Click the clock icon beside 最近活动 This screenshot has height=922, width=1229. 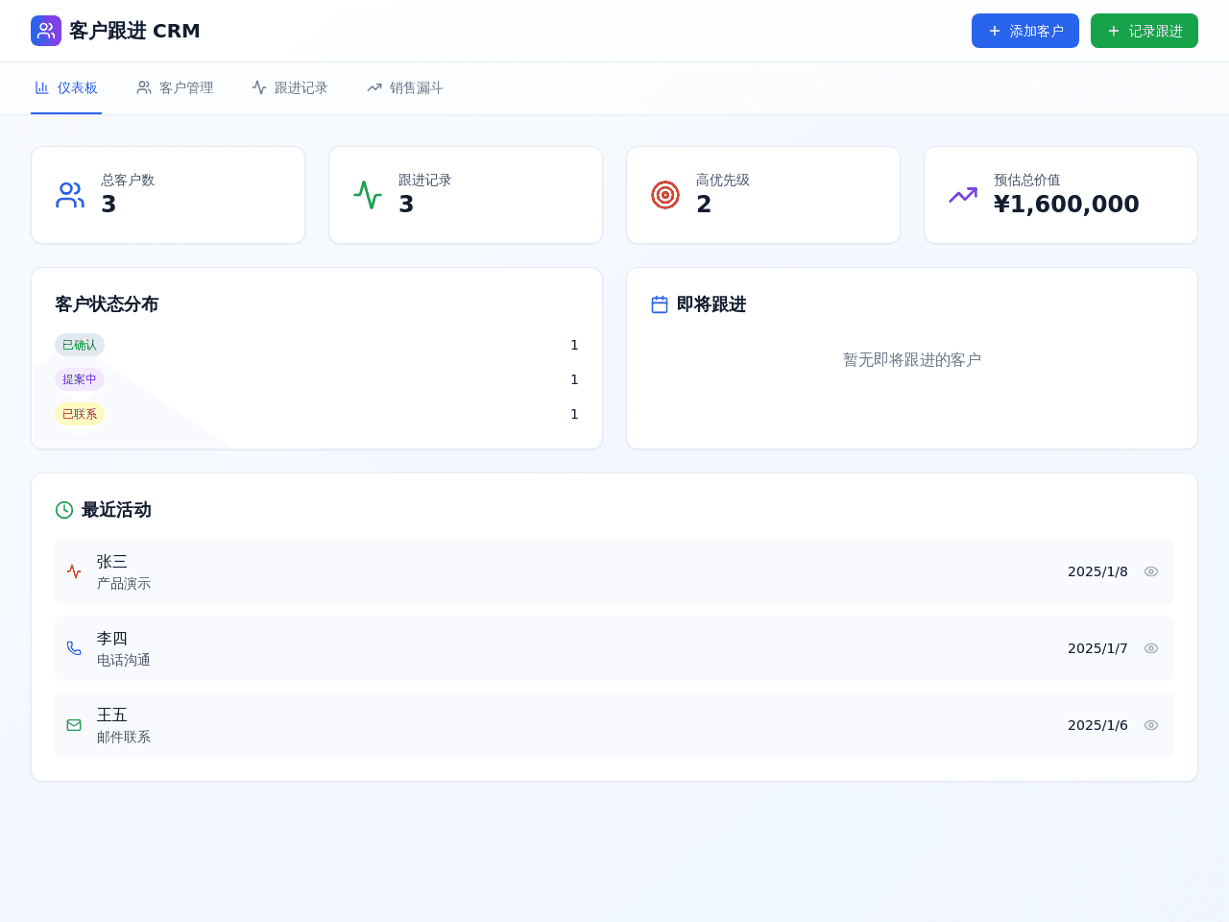64,510
